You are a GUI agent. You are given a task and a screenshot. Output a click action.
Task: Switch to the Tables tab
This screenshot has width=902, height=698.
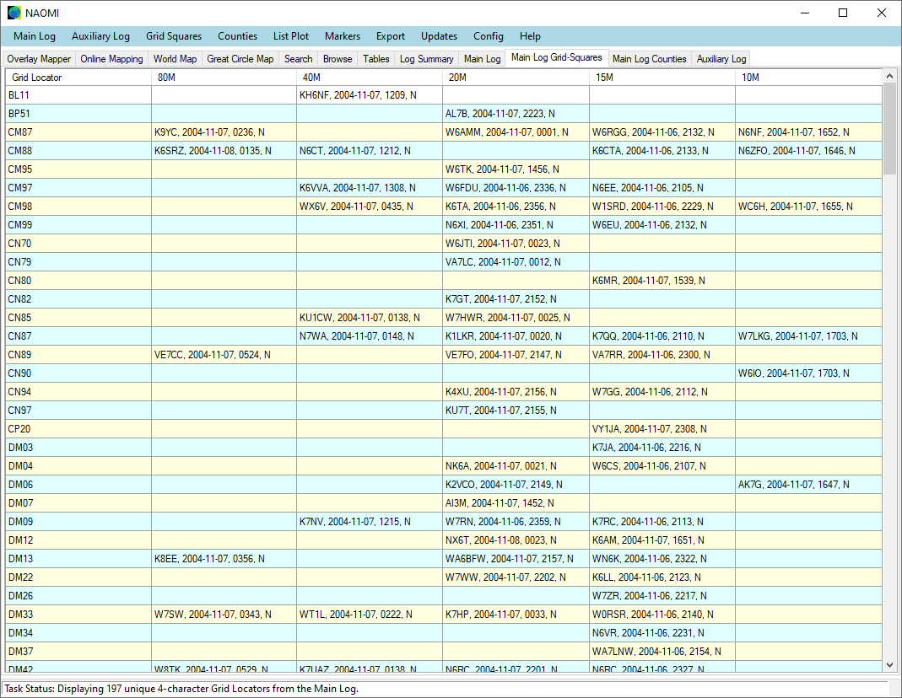click(x=376, y=59)
